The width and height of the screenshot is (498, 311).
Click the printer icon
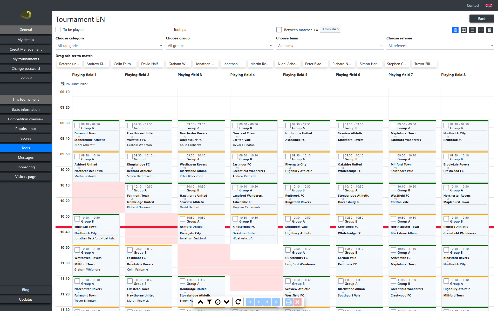click(x=289, y=302)
